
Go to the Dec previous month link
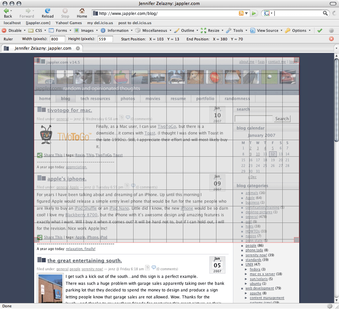[x=252, y=177]
